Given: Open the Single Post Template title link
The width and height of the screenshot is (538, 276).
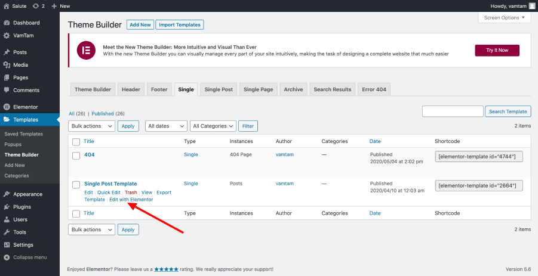Looking at the screenshot, I should click(x=110, y=184).
